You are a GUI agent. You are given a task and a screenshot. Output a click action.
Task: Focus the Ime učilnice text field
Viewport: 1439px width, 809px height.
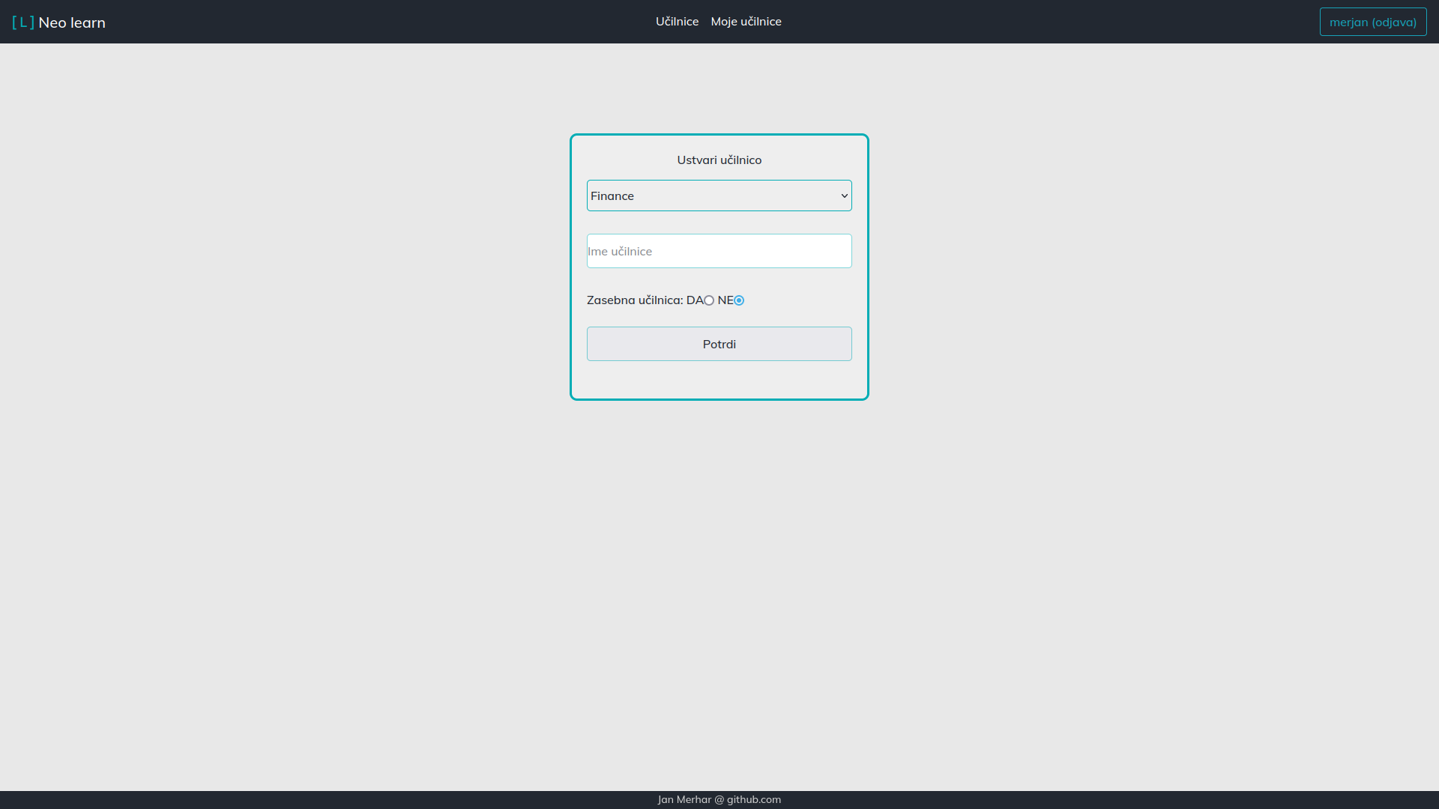pos(718,251)
